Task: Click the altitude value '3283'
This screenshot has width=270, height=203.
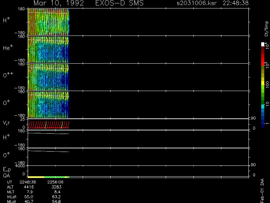Action: pyautogui.click(x=56, y=187)
